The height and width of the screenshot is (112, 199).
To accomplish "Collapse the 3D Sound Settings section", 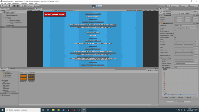I will pos(160,58).
